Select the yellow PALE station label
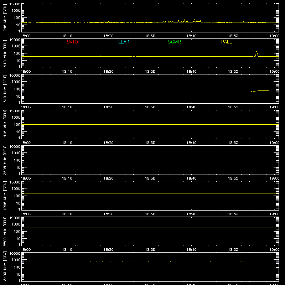 (227, 42)
